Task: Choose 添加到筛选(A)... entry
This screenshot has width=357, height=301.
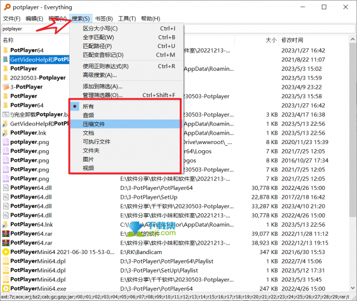Action: coord(127,87)
